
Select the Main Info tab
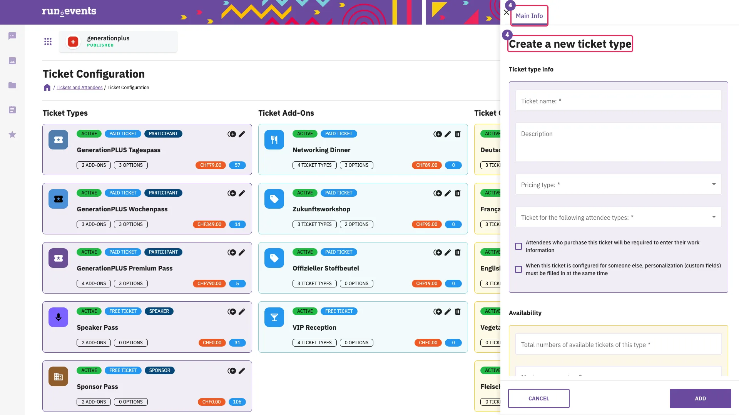(x=529, y=16)
